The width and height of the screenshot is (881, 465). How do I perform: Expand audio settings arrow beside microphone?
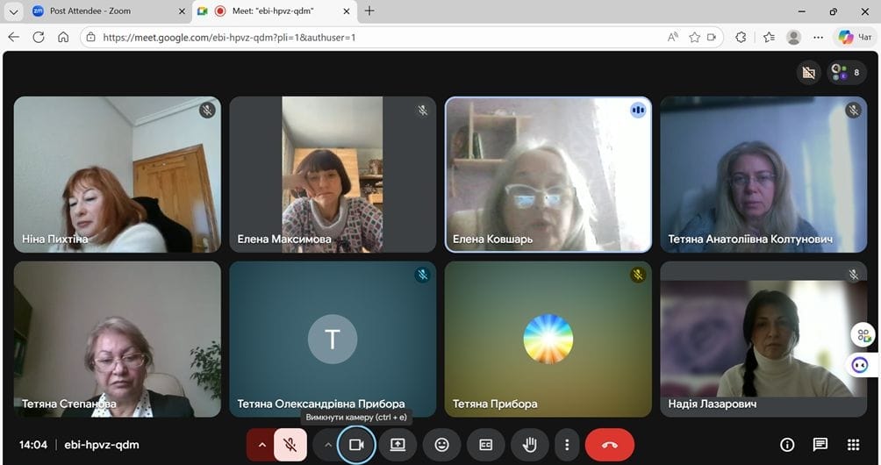click(261, 445)
